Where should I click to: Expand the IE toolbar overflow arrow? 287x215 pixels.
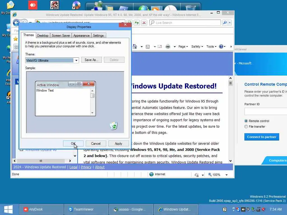coord(231,47)
